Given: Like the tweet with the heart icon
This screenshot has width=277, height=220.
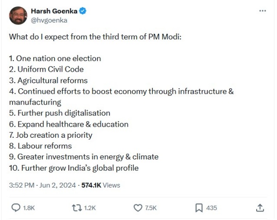Looking at the screenshot, I should coord(137,208).
